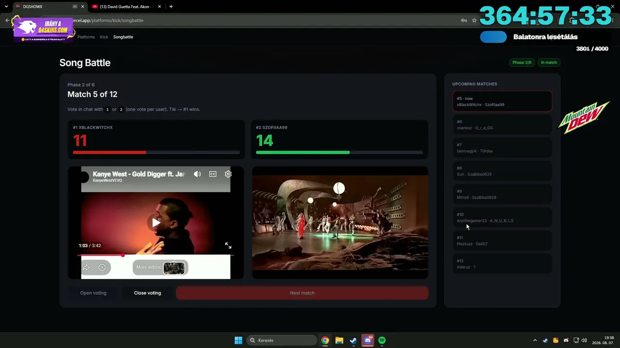
Task: Select upcoming match #9 Mitro8 vs SzaBika0629
Action: 502,194
